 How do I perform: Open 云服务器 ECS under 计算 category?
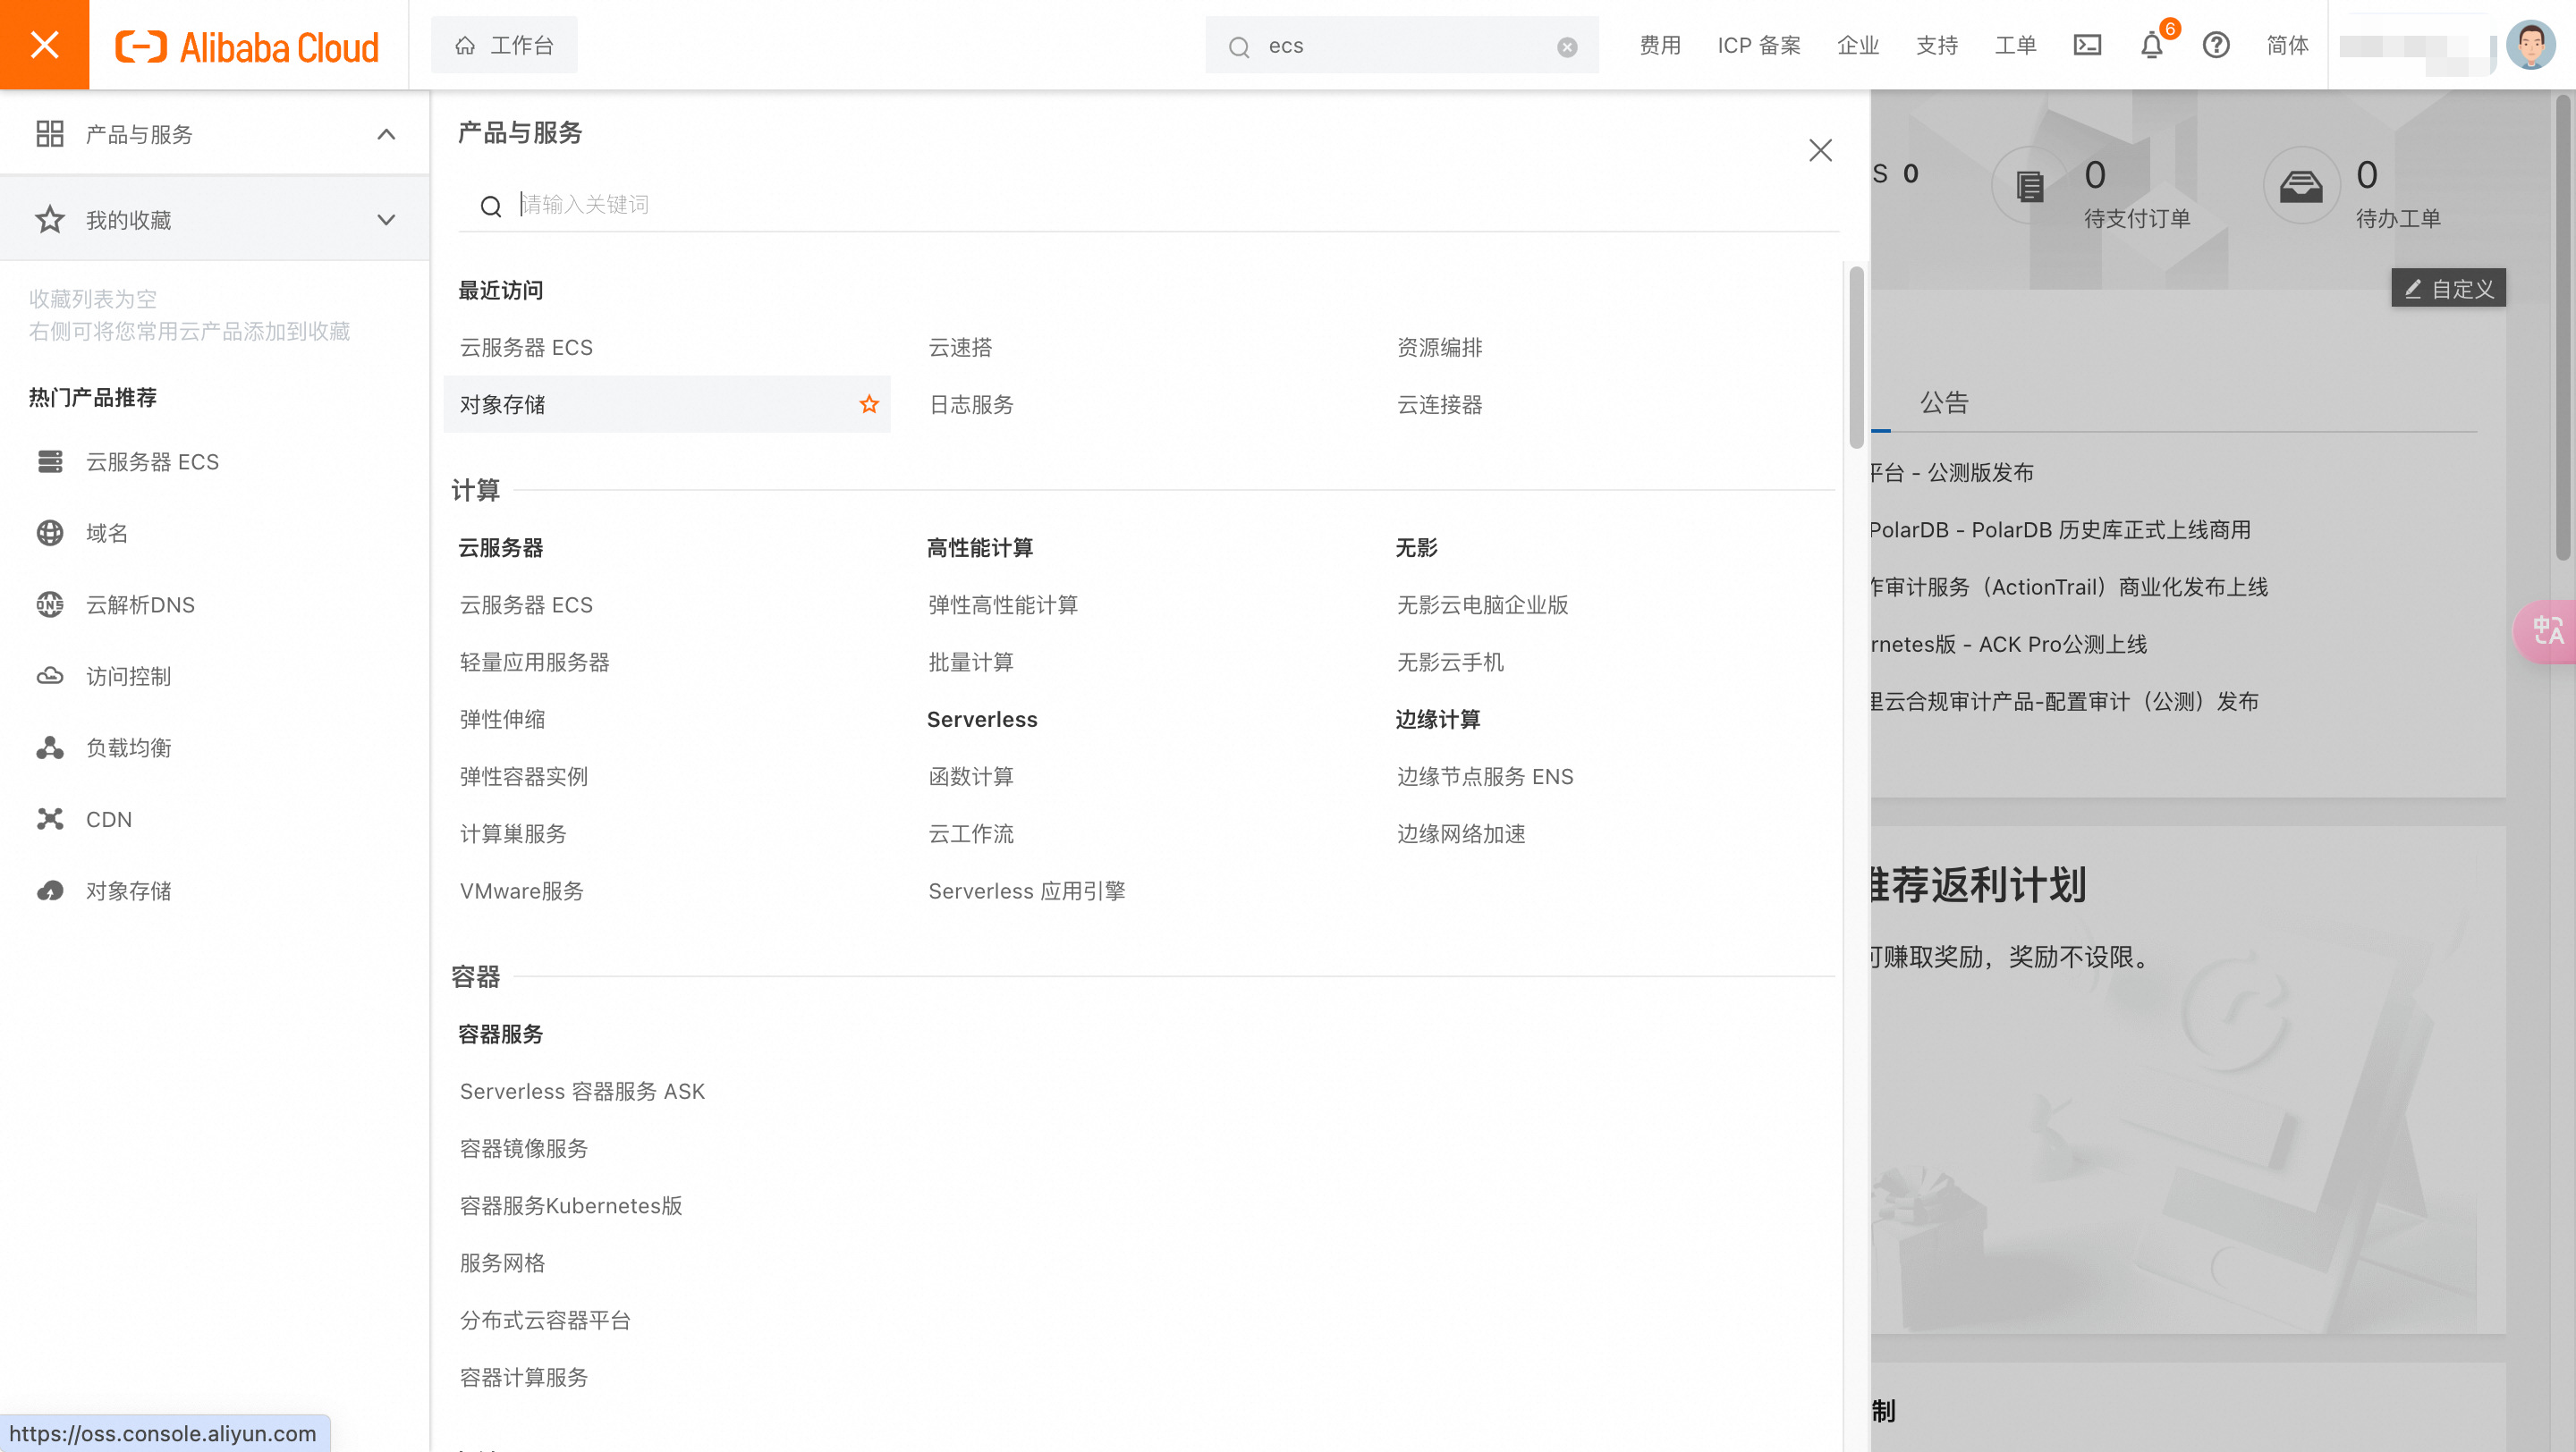click(x=526, y=604)
